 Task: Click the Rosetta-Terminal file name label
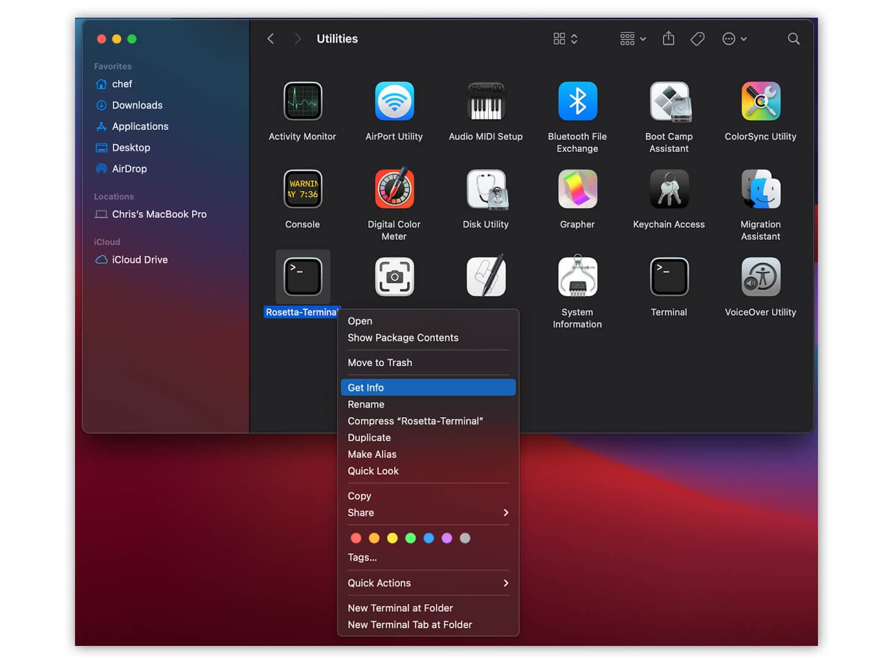[302, 312]
